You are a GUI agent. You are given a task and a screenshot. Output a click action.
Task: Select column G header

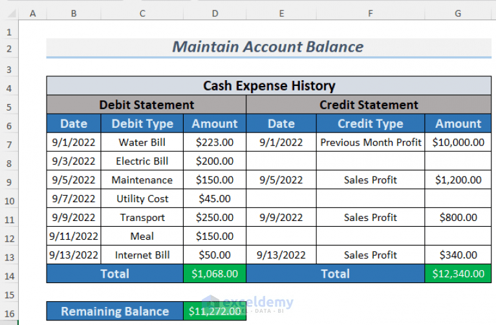(458, 14)
